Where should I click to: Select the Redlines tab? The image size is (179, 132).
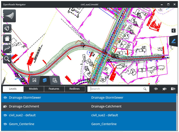[74, 89]
